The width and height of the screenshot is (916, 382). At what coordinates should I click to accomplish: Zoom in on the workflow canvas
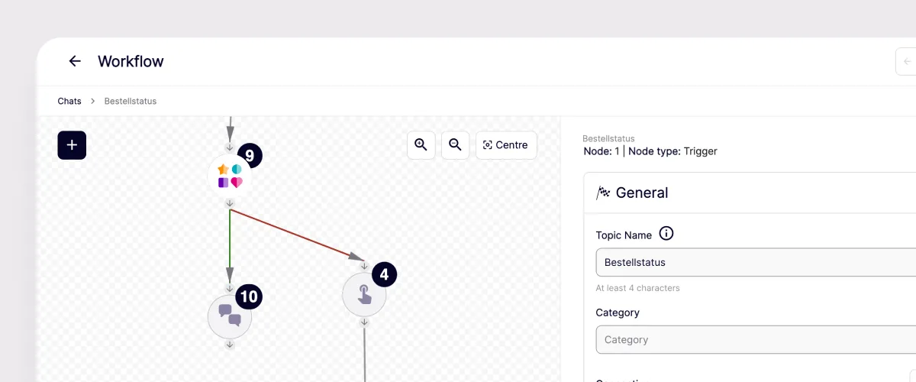[421, 144]
